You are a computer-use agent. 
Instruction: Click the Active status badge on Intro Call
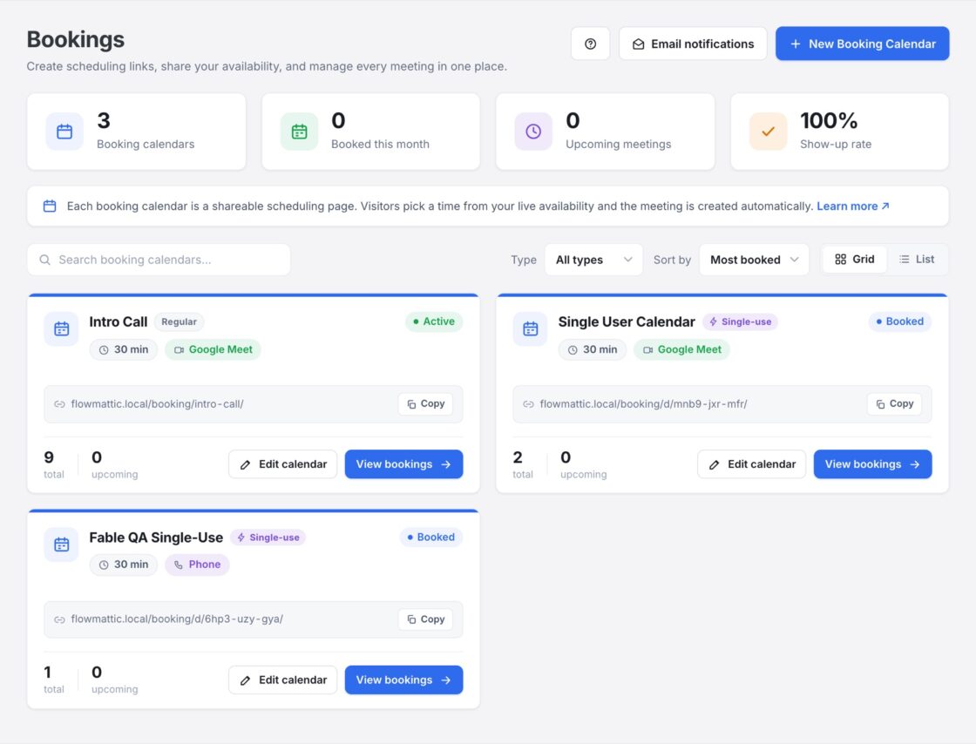[434, 321]
